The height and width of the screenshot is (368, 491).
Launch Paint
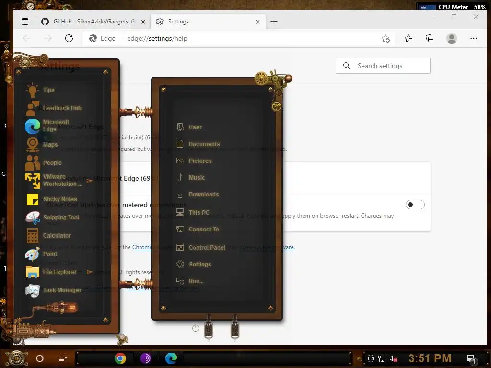[41, 254]
